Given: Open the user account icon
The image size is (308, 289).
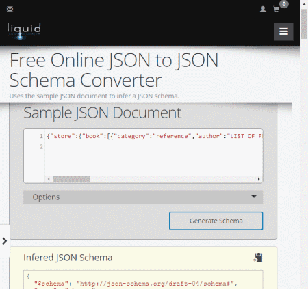Looking at the screenshot, I should pos(263,9).
